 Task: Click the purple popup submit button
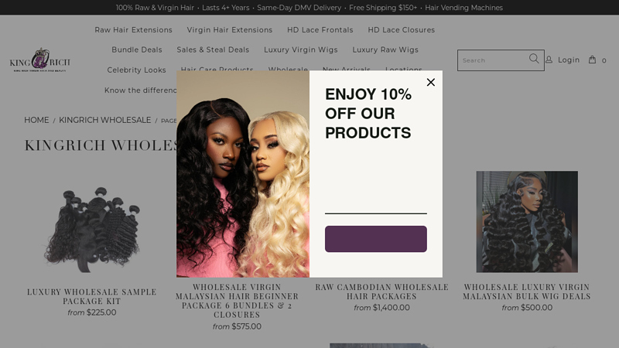pos(376,239)
